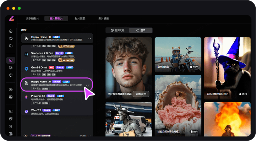Open the 影片延長 tab

coord(80,18)
